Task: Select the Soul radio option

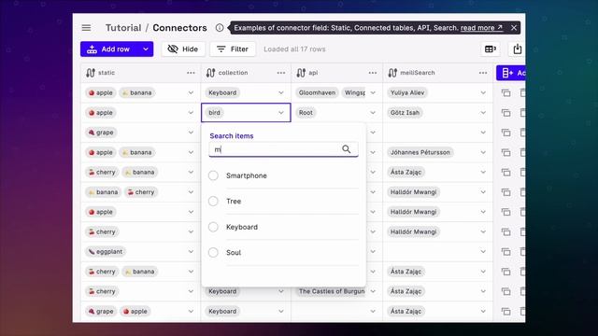Action: 213,253
